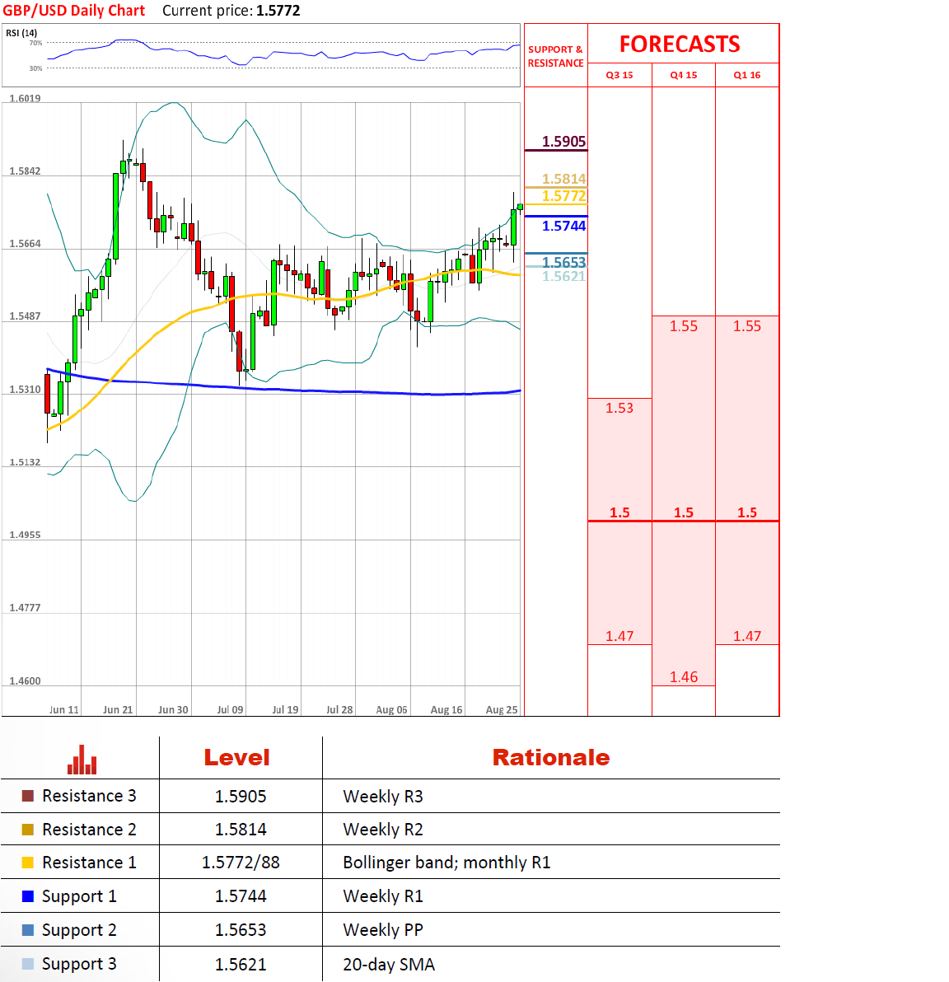Image resolution: width=949 pixels, height=982 pixels.
Task: Click the Q1 16 forecast median 1.5
Action: (747, 513)
